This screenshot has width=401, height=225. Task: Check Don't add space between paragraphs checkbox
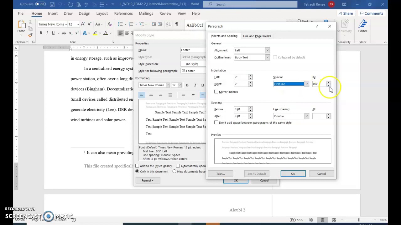coord(216,122)
